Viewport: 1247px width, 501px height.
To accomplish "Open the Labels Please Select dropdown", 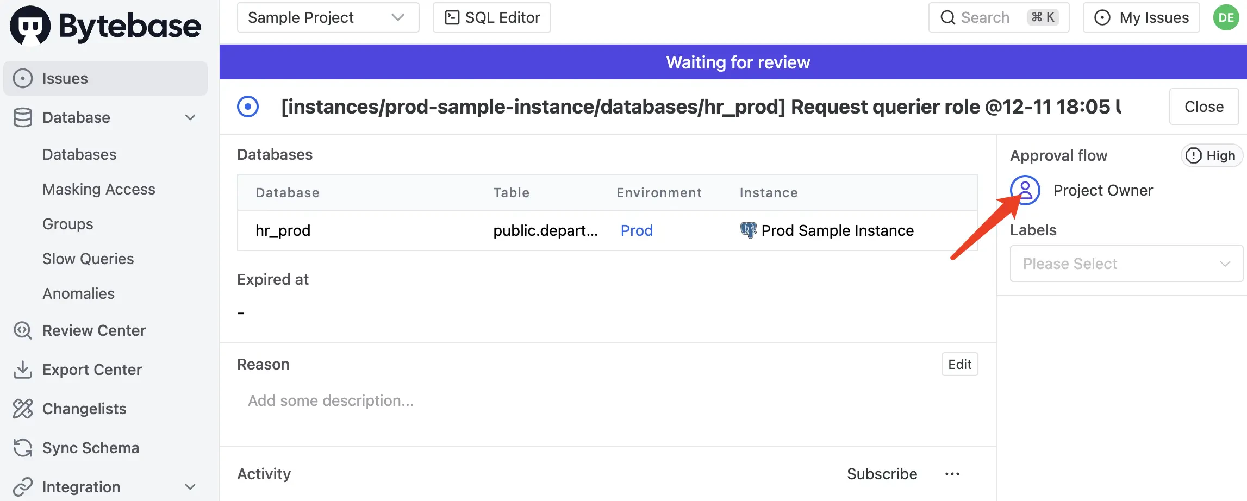I will [1126, 264].
